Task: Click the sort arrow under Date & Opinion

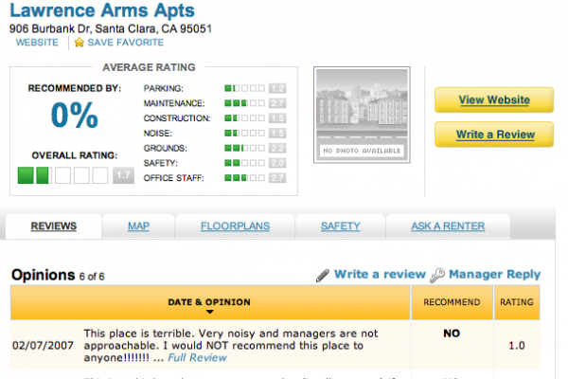Action: [x=209, y=312]
